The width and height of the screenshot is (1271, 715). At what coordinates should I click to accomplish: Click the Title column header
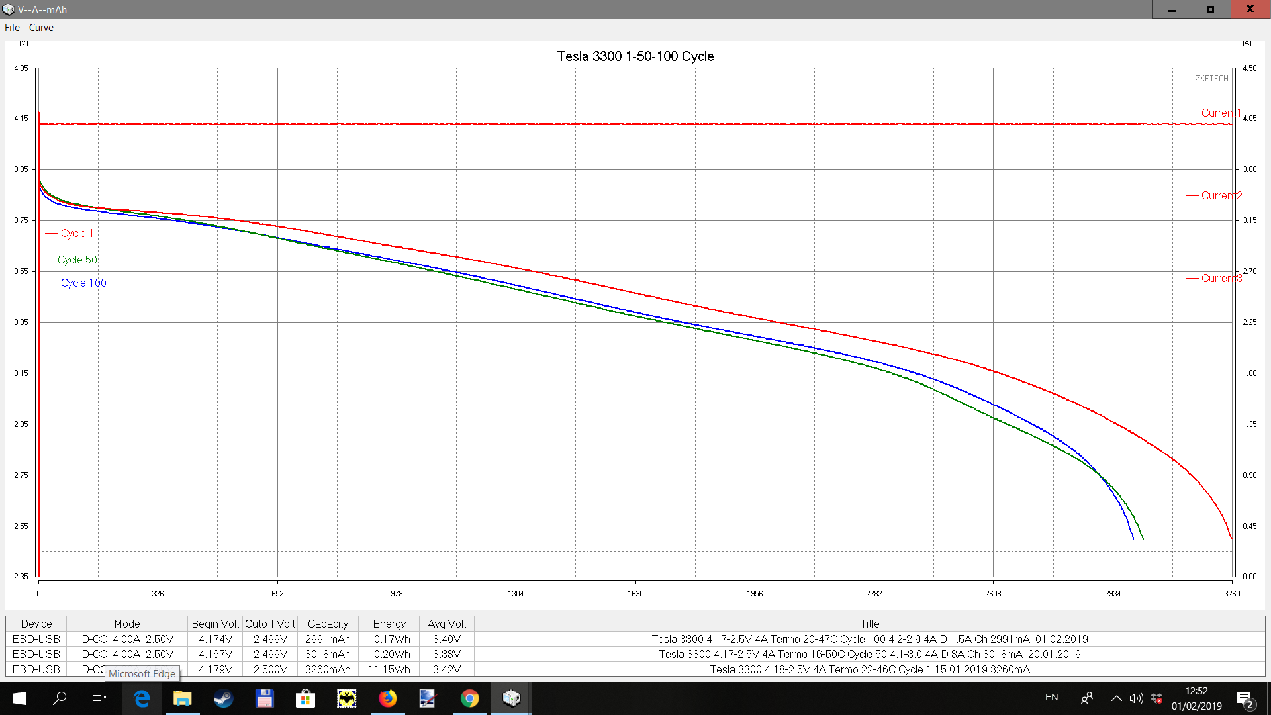869,624
